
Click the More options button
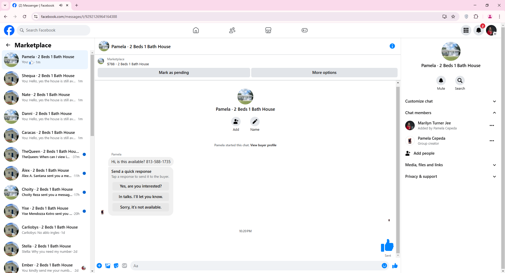coord(324,73)
